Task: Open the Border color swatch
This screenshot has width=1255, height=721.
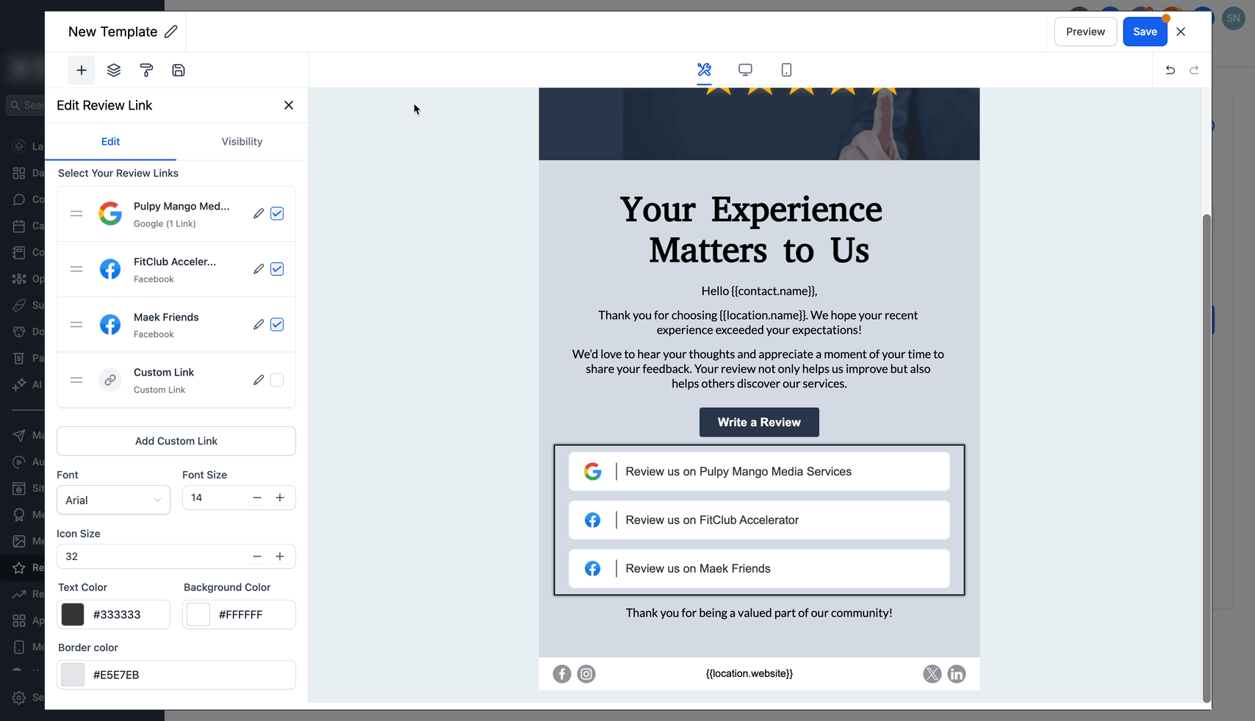Action: [x=73, y=675]
